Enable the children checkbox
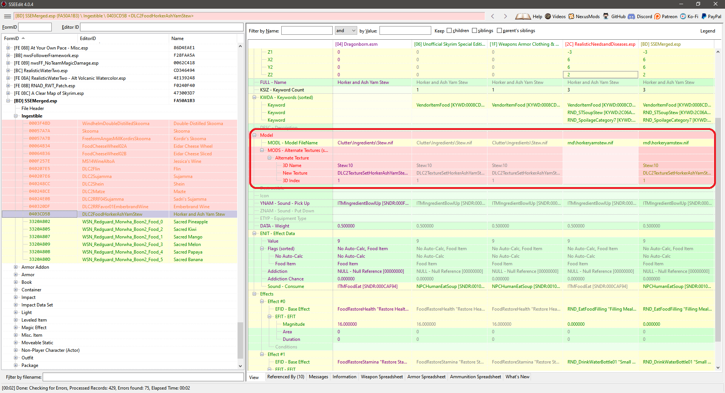725x393 pixels. [450, 31]
